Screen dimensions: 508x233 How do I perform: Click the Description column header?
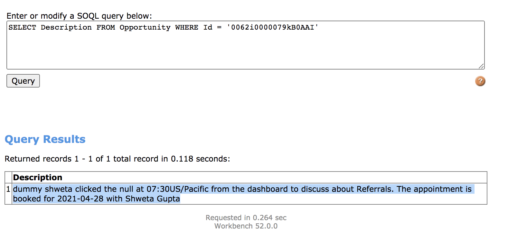point(38,177)
